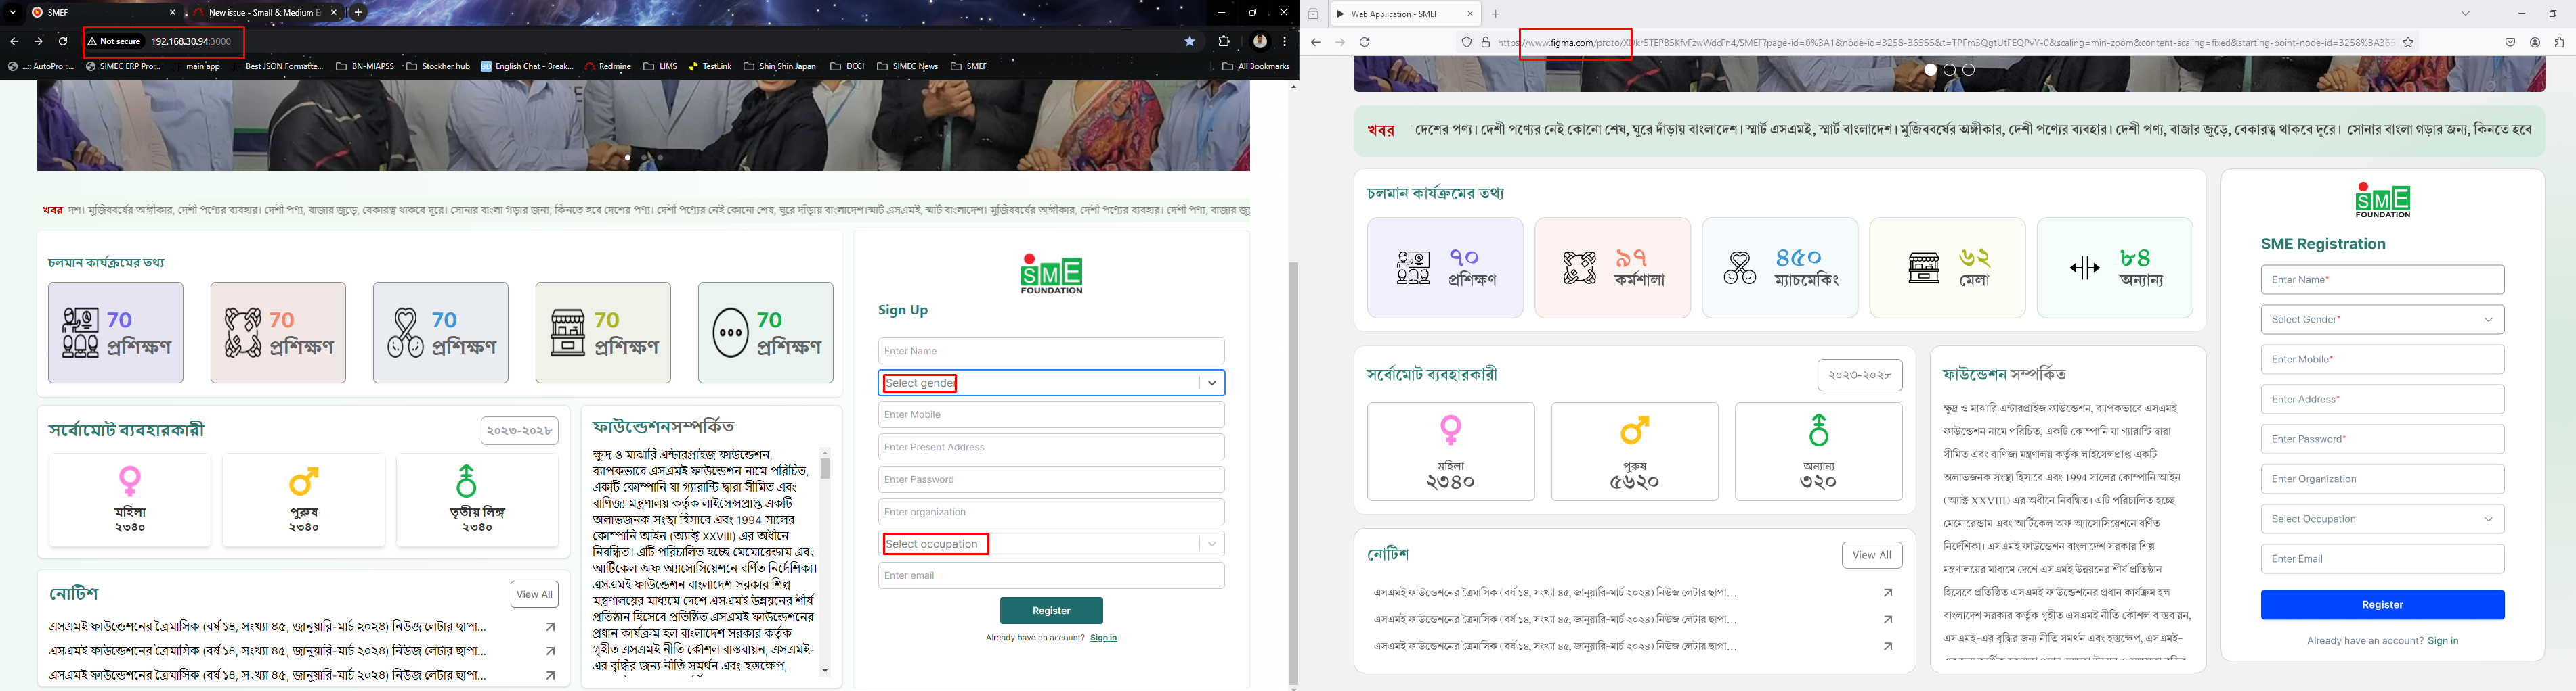2576x691 pixels.
Task: Click the মহিলা ২৩৪০ card in Figma prototype
Action: point(1450,452)
